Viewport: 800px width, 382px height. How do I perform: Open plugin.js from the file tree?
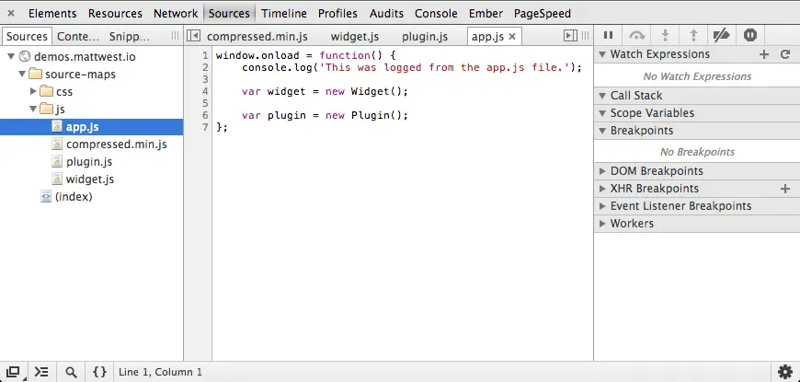click(x=89, y=161)
